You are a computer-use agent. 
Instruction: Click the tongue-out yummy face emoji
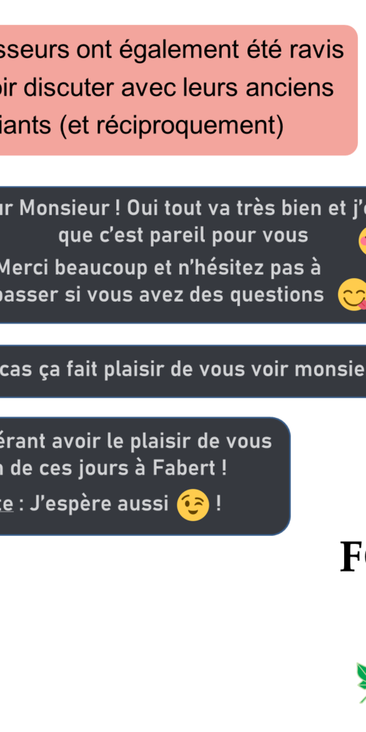click(352, 294)
